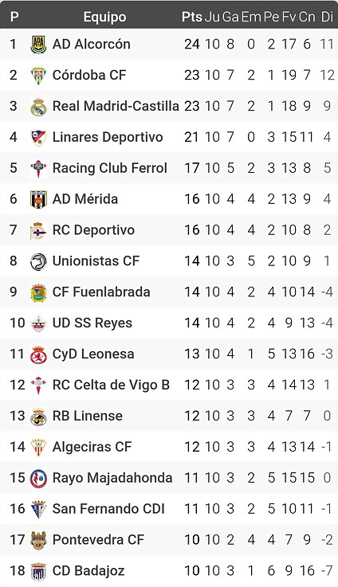Open RC Celta de Vigo B team link
The width and height of the screenshot is (338, 587).
coord(111,385)
